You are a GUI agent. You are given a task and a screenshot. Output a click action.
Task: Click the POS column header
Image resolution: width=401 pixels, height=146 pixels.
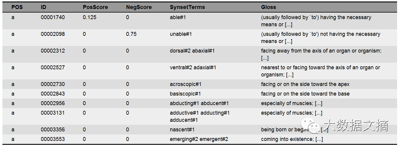pos(17,7)
